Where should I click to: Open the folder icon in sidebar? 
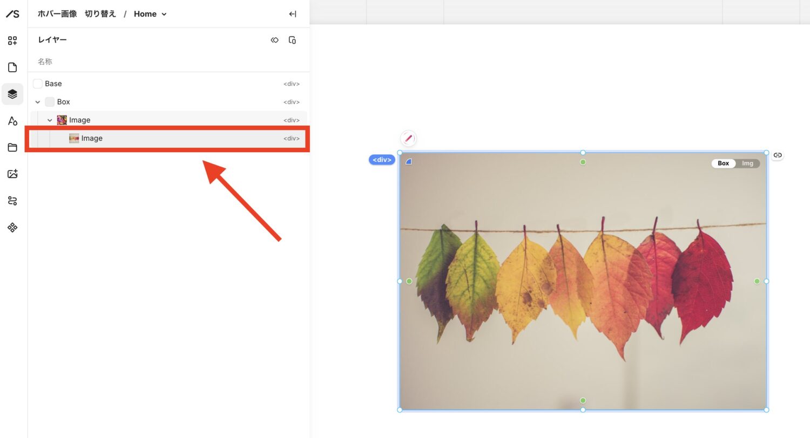[x=12, y=147]
